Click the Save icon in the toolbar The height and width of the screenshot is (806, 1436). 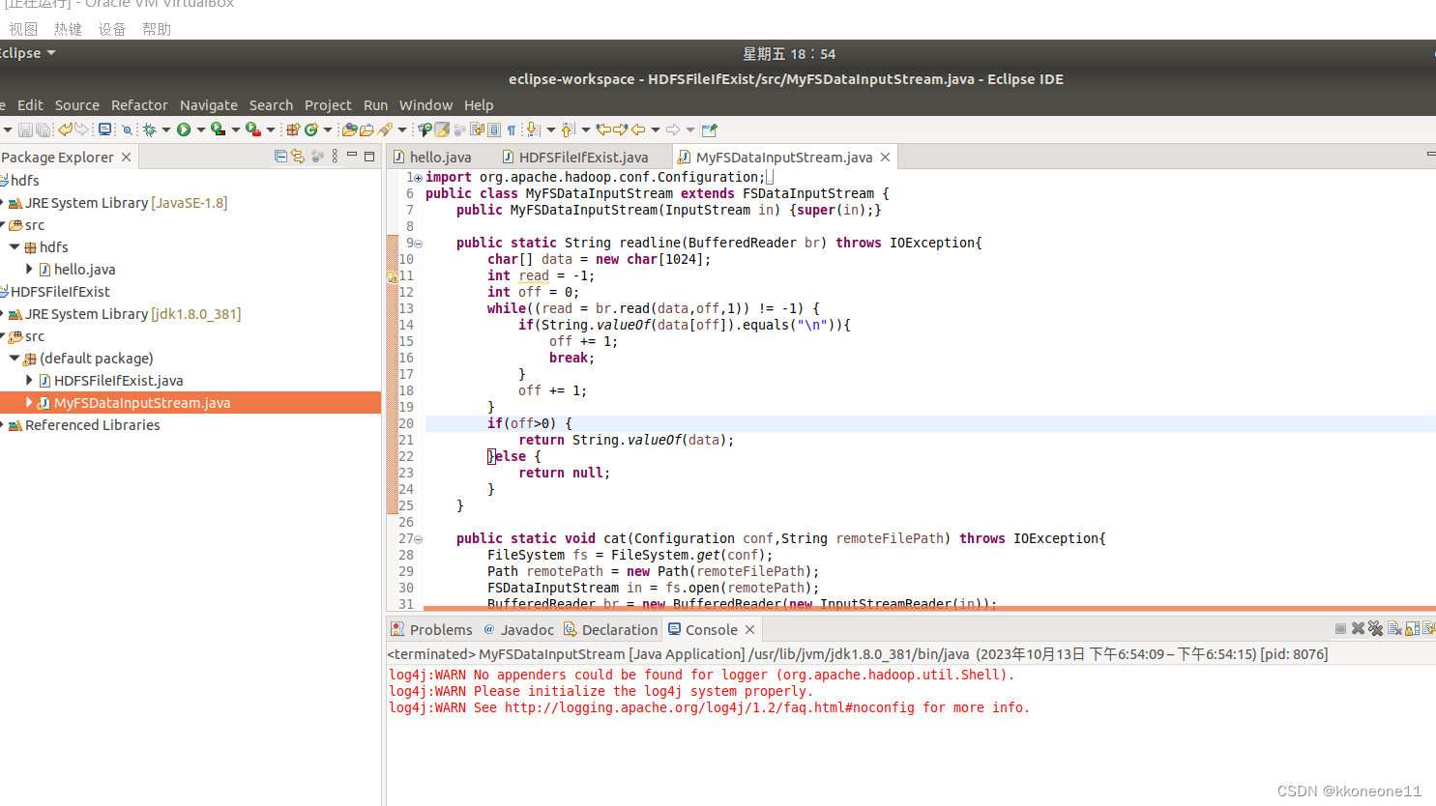click(25, 130)
